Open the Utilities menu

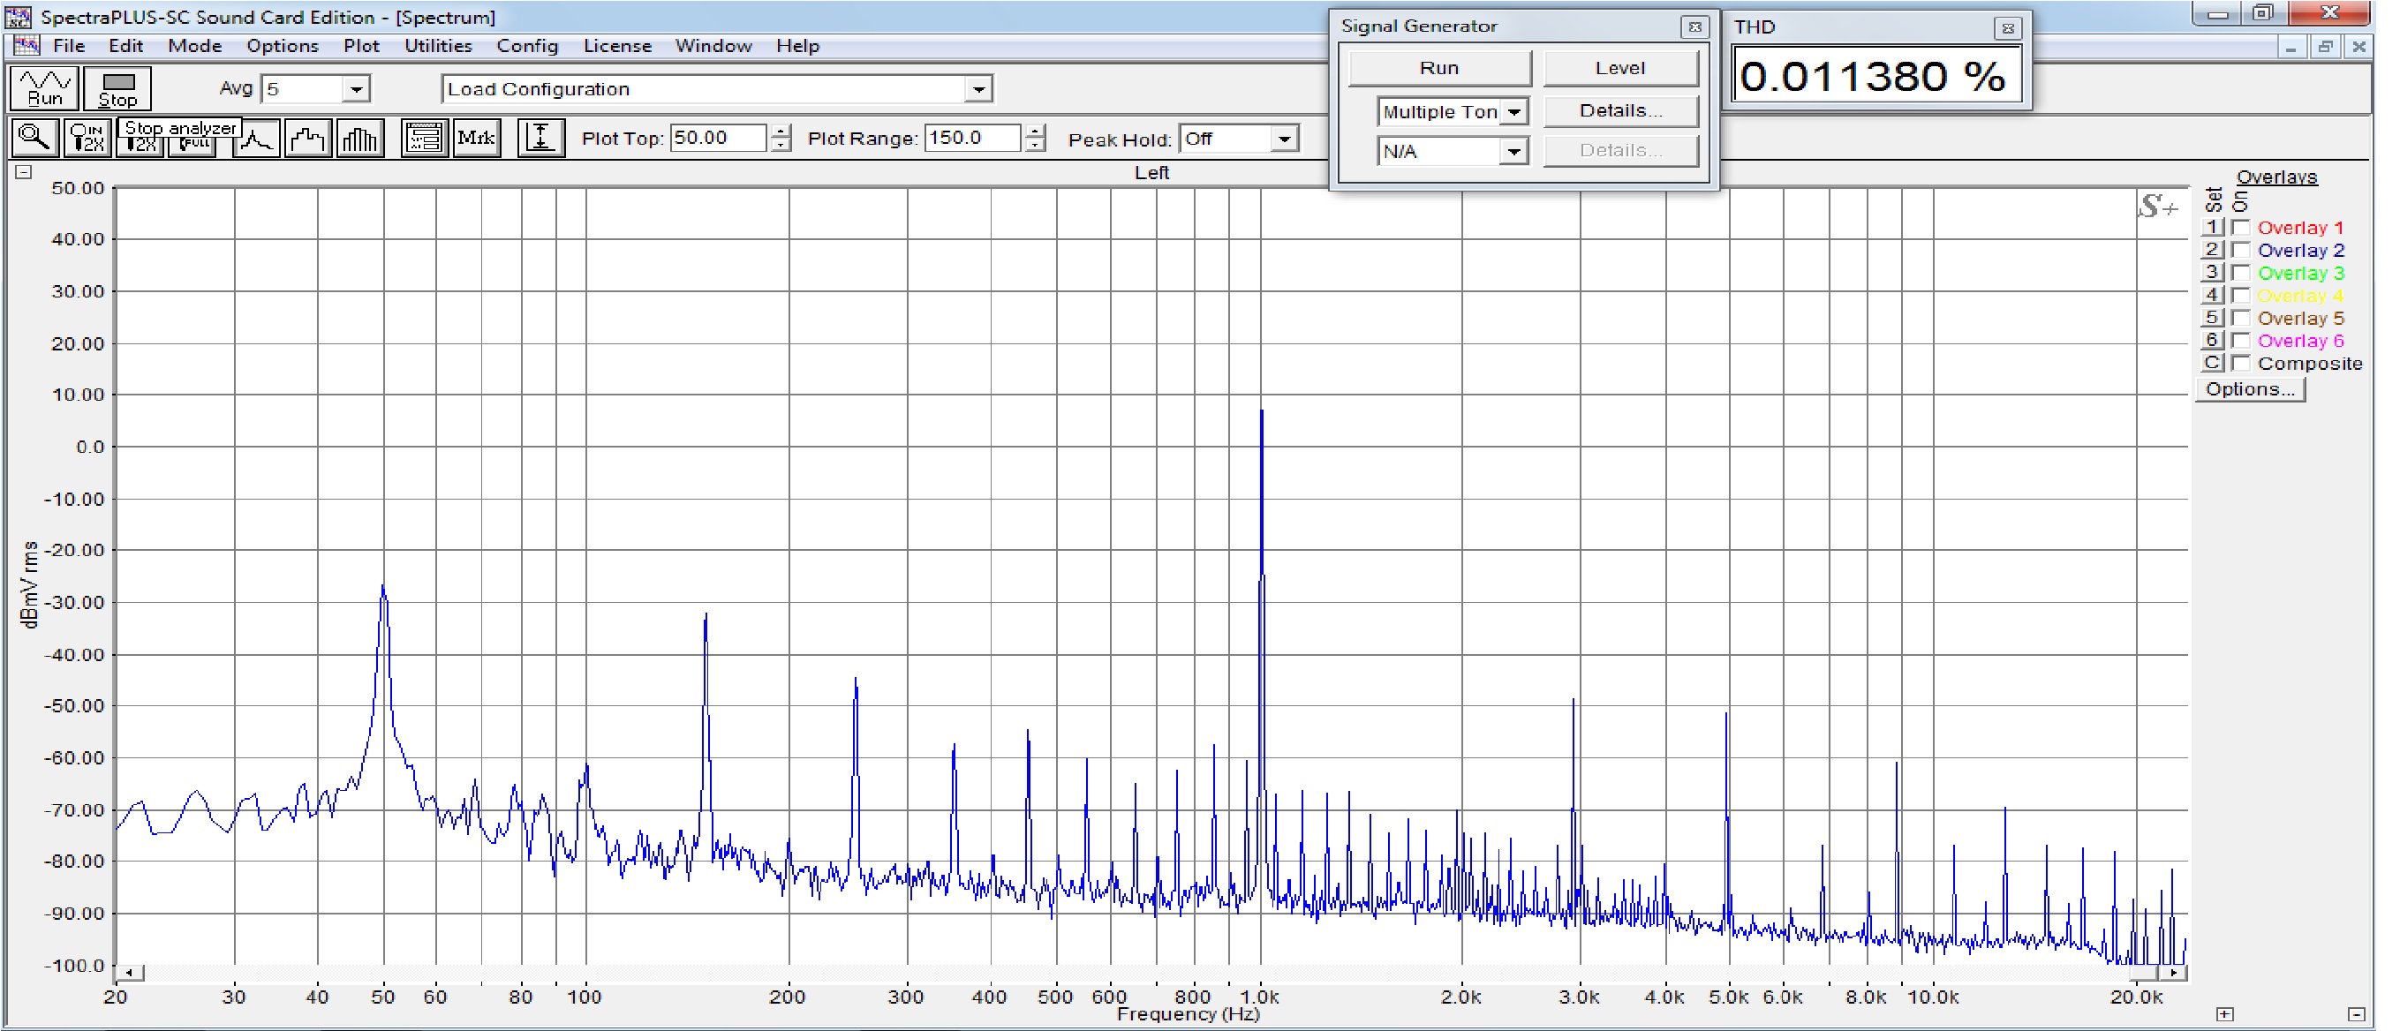click(x=437, y=46)
